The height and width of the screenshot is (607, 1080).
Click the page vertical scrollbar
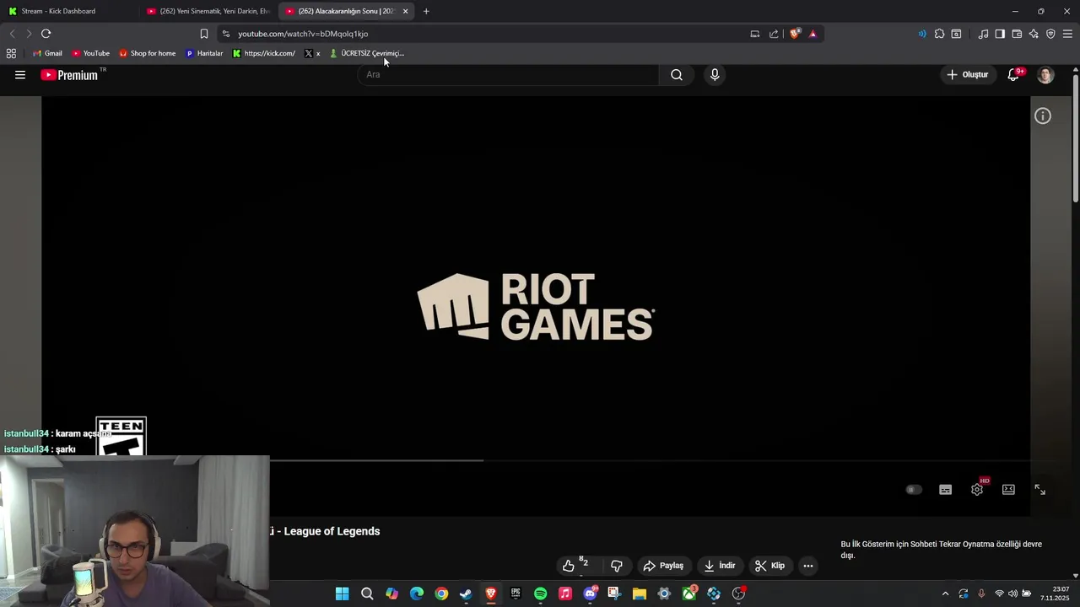point(1076,139)
